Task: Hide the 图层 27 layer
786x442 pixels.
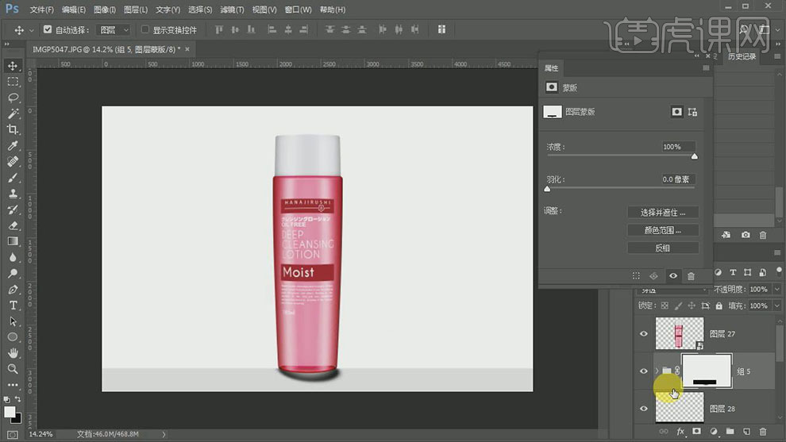Action: 644,334
